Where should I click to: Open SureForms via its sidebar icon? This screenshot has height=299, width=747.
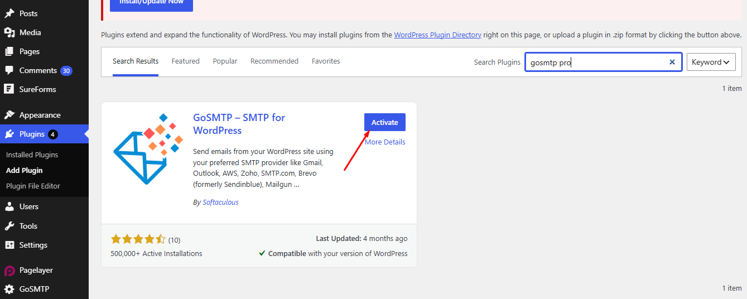(x=9, y=89)
